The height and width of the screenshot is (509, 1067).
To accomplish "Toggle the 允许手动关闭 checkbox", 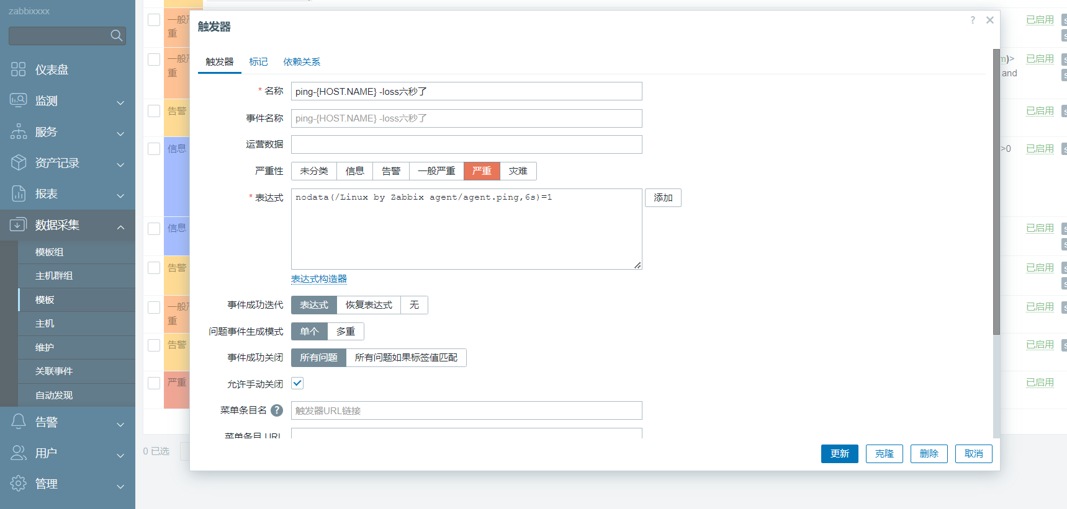I will point(297,383).
